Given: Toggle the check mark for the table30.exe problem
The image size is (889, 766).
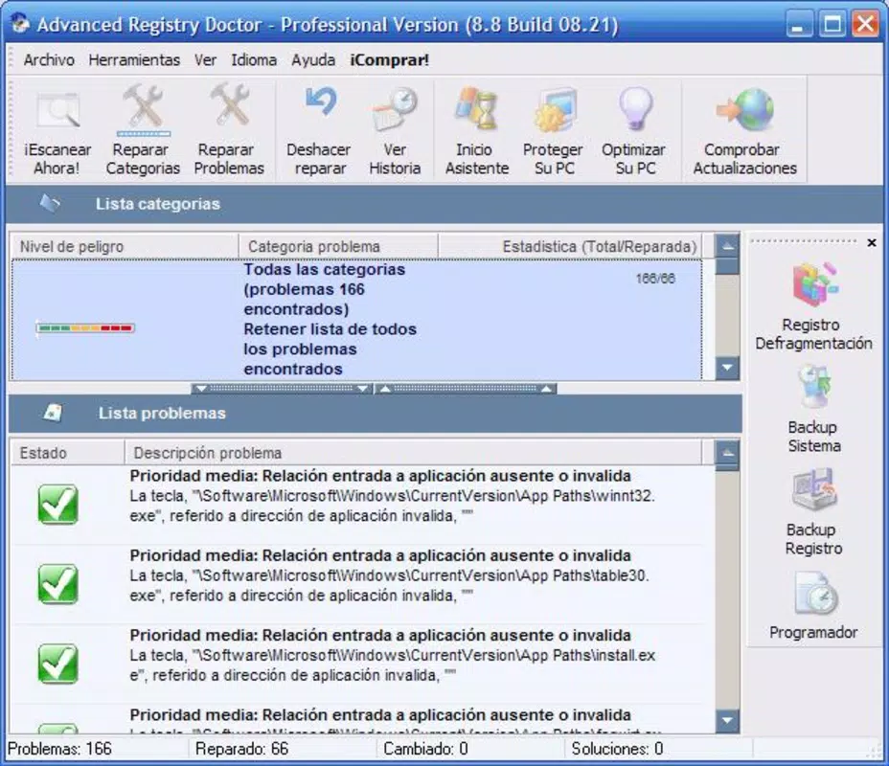Looking at the screenshot, I should pos(57,583).
